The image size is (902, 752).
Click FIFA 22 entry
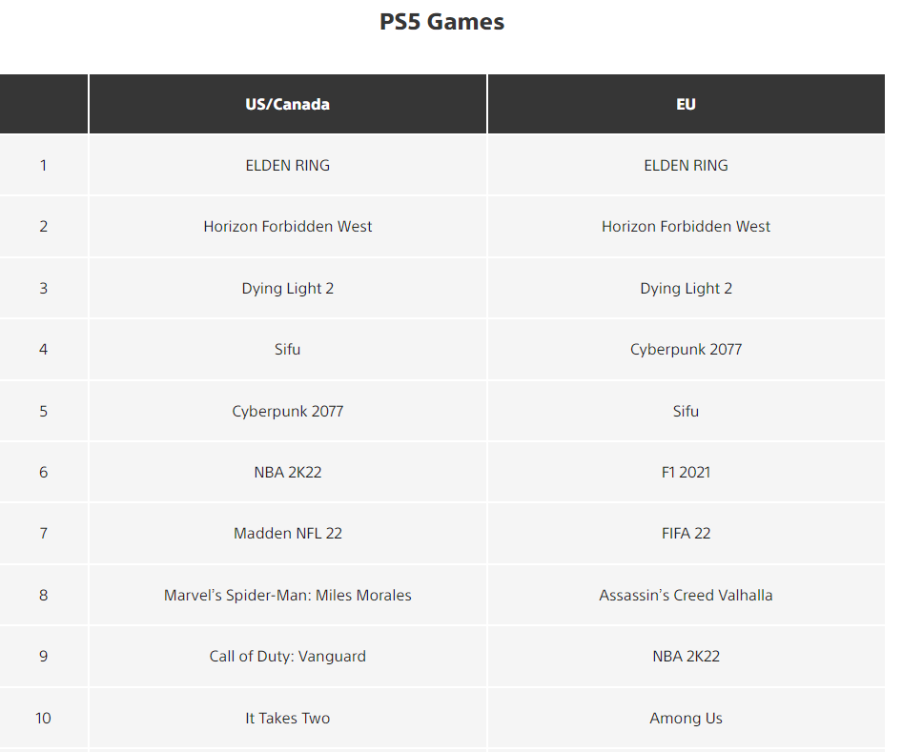(x=687, y=534)
